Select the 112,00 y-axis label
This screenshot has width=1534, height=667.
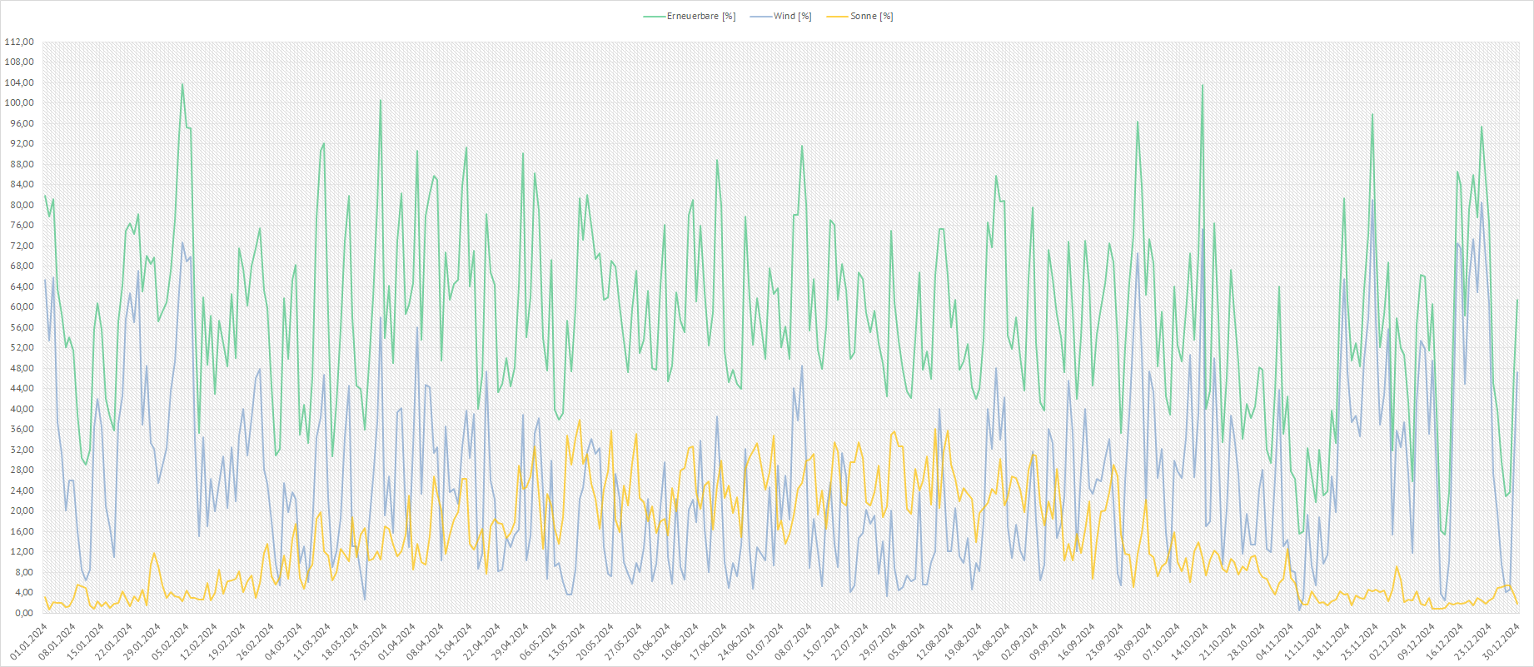coord(19,42)
